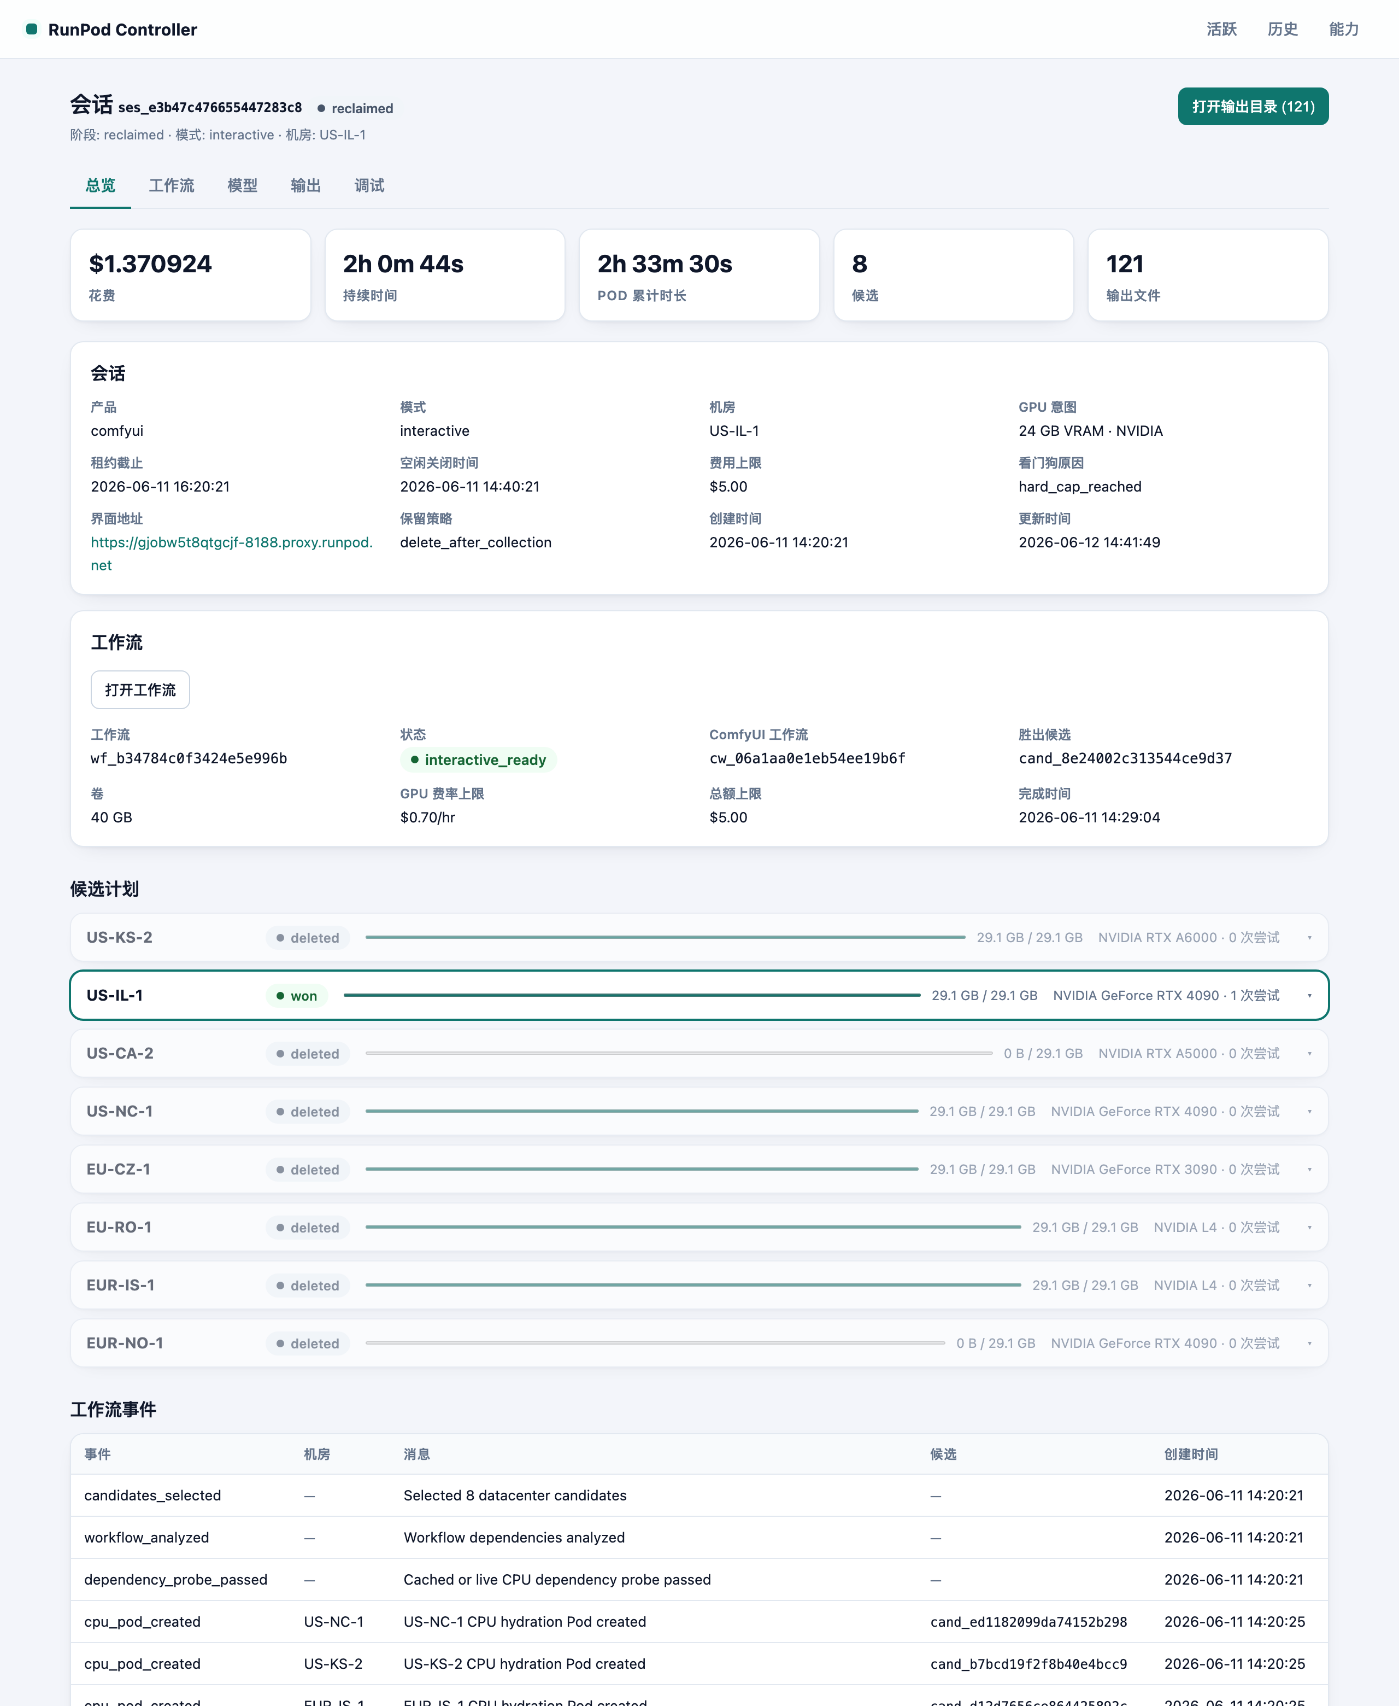Open the 调试 tab
Viewport: 1399px width, 1706px height.
point(369,185)
